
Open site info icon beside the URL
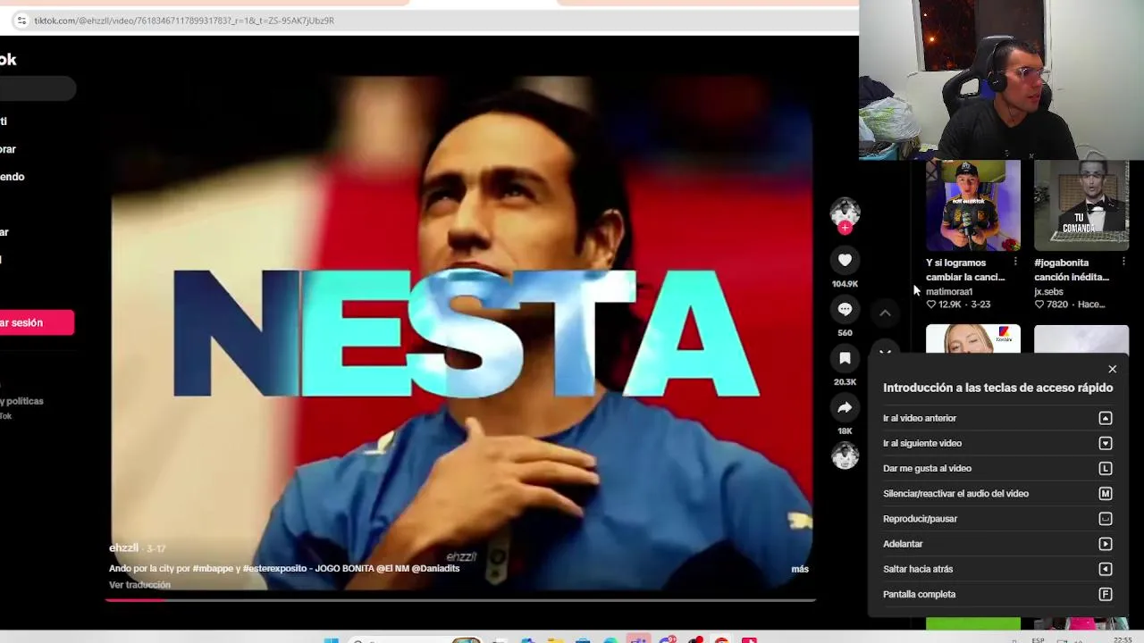(x=21, y=21)
